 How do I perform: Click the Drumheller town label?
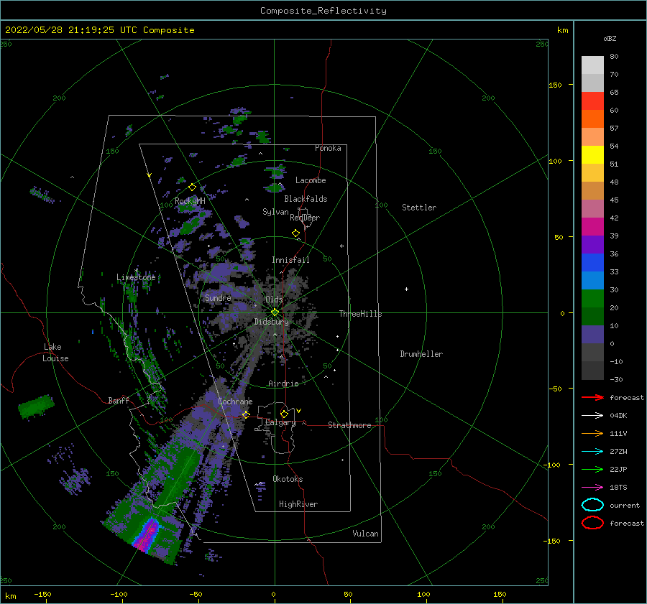click(421, 354)
